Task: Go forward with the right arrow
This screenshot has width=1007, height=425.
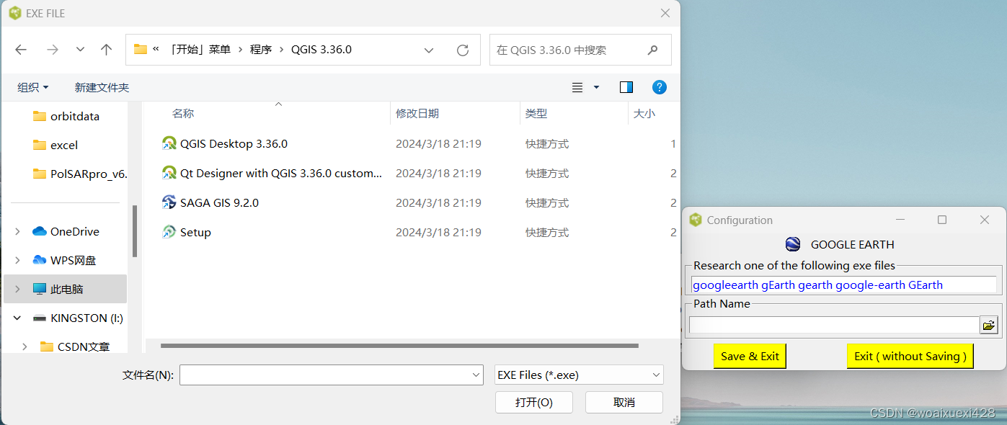Action: 52,50
